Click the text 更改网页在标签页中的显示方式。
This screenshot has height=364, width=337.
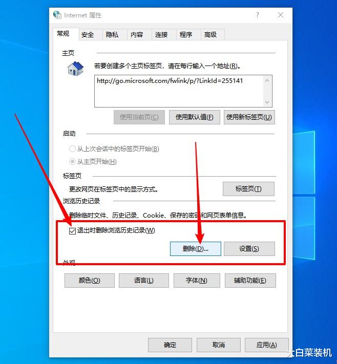(114, 189)
